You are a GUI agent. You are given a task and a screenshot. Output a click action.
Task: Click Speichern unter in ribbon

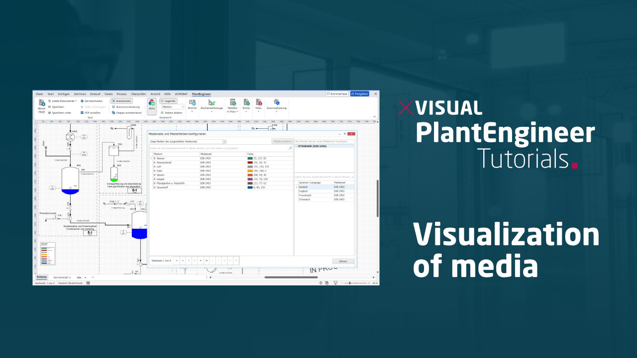pyautogui.click(x=60, y=113)
